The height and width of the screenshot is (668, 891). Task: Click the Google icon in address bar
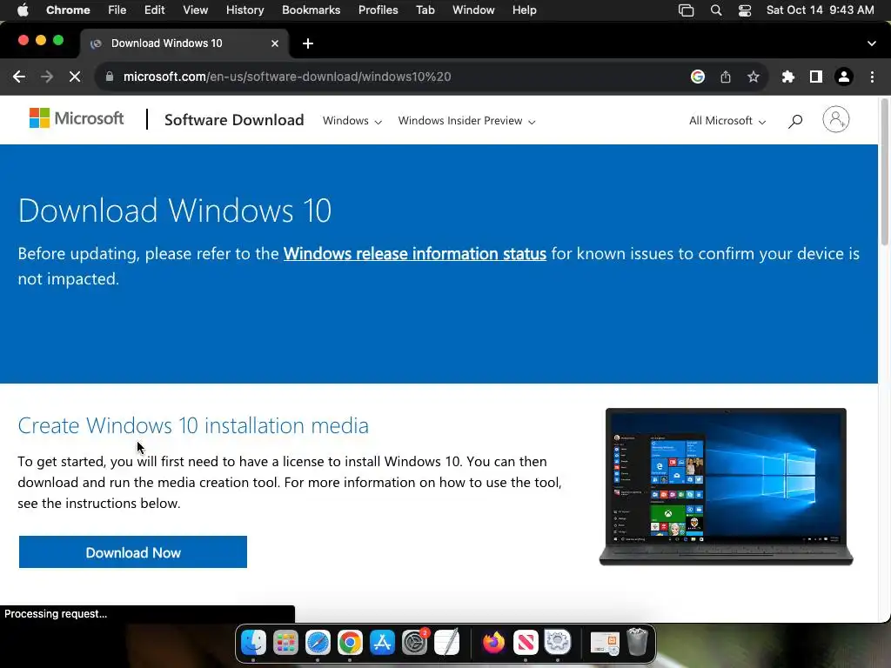698,77
